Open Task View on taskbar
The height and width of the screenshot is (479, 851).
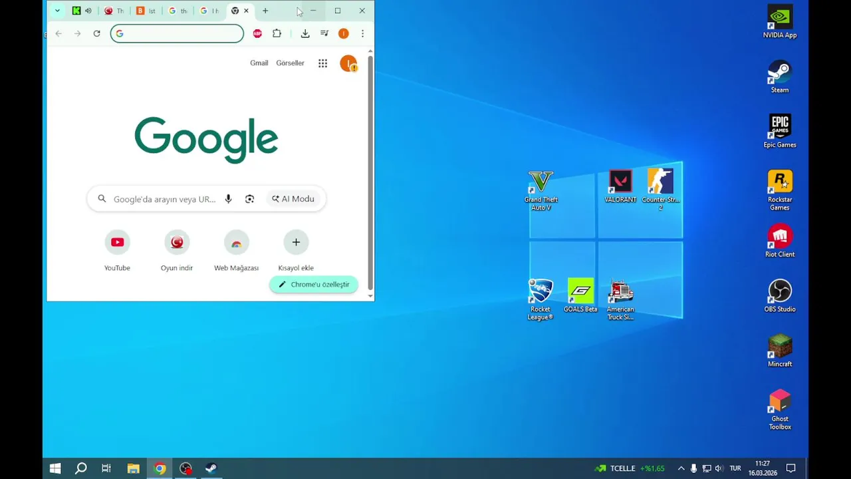point(106,468)
